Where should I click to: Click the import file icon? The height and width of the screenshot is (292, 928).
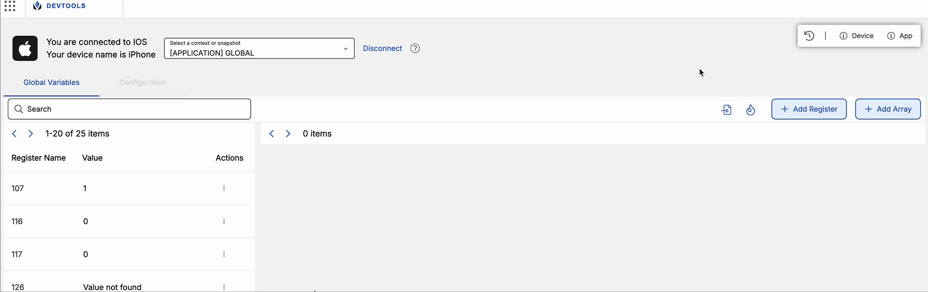[726, 109]
